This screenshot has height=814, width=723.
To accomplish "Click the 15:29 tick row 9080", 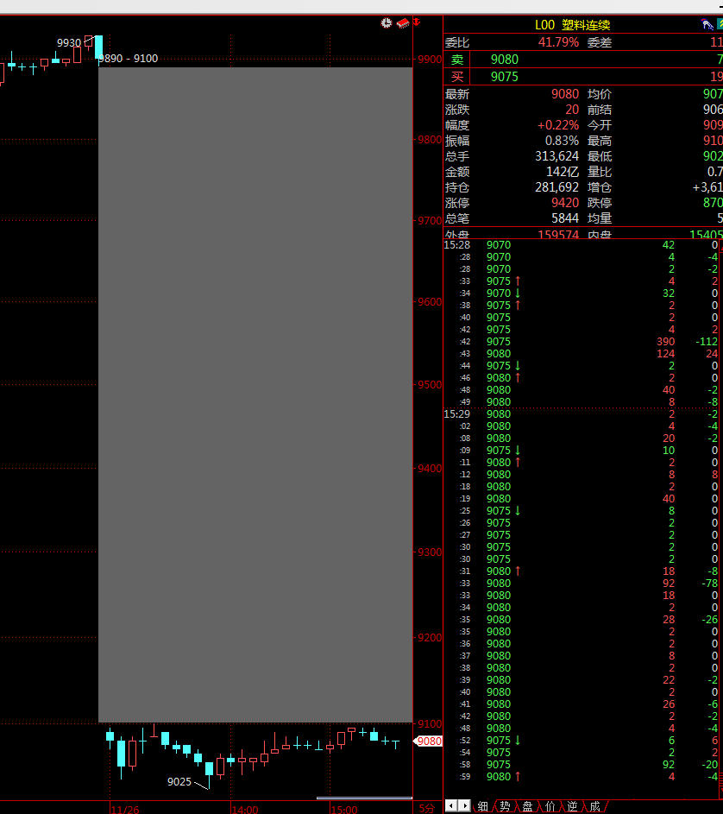I will pos(582,414).
